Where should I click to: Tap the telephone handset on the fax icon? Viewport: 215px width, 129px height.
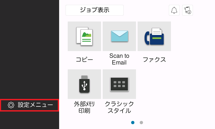point(147,38)
